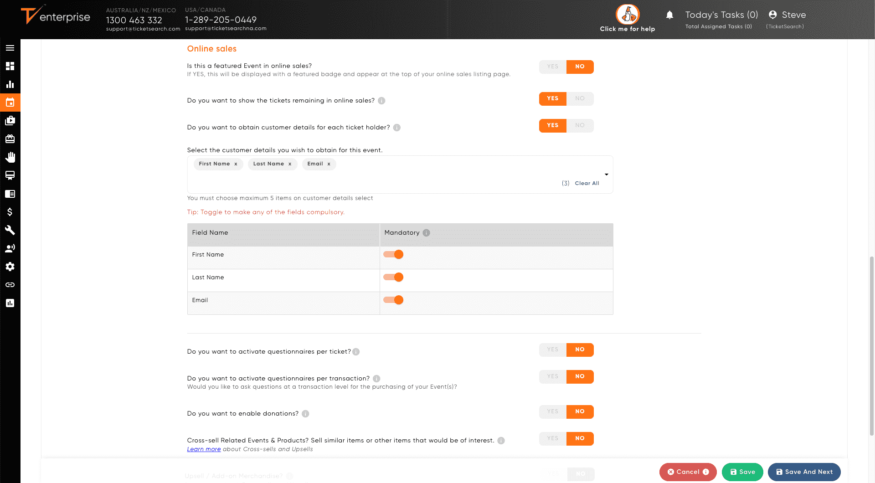Click the Ticketsearch enterprise logo
Image resolution: width=875 pixels, height=483 pixels.
coord(55,15)
